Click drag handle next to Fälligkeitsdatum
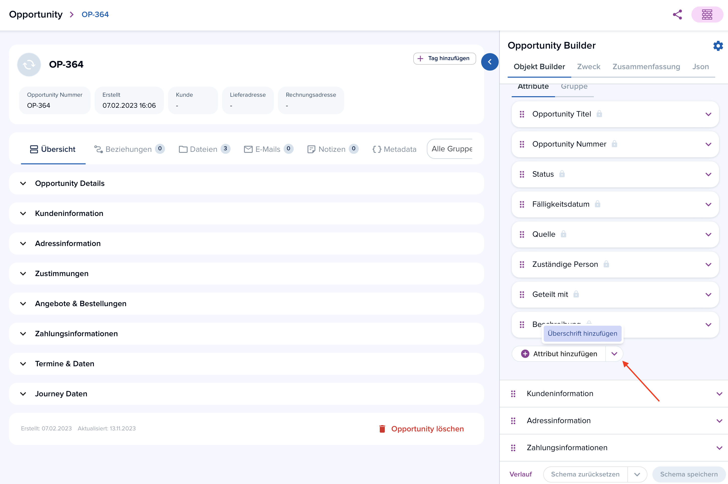The image size is (728, 484). click(x=522, y=204)
